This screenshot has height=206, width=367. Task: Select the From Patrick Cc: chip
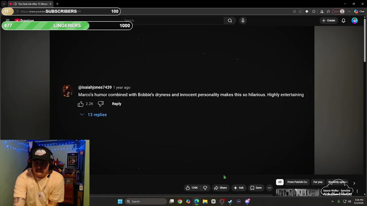[297, 182]
